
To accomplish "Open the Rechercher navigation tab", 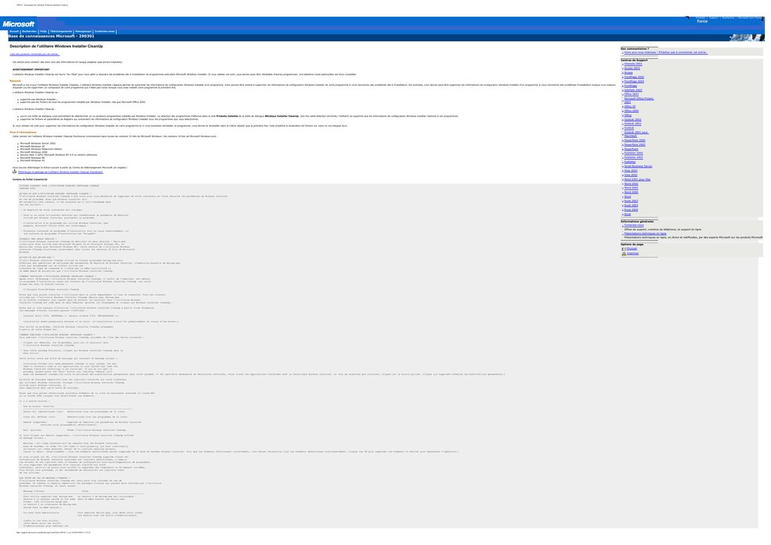I will (x=29, y=32).
